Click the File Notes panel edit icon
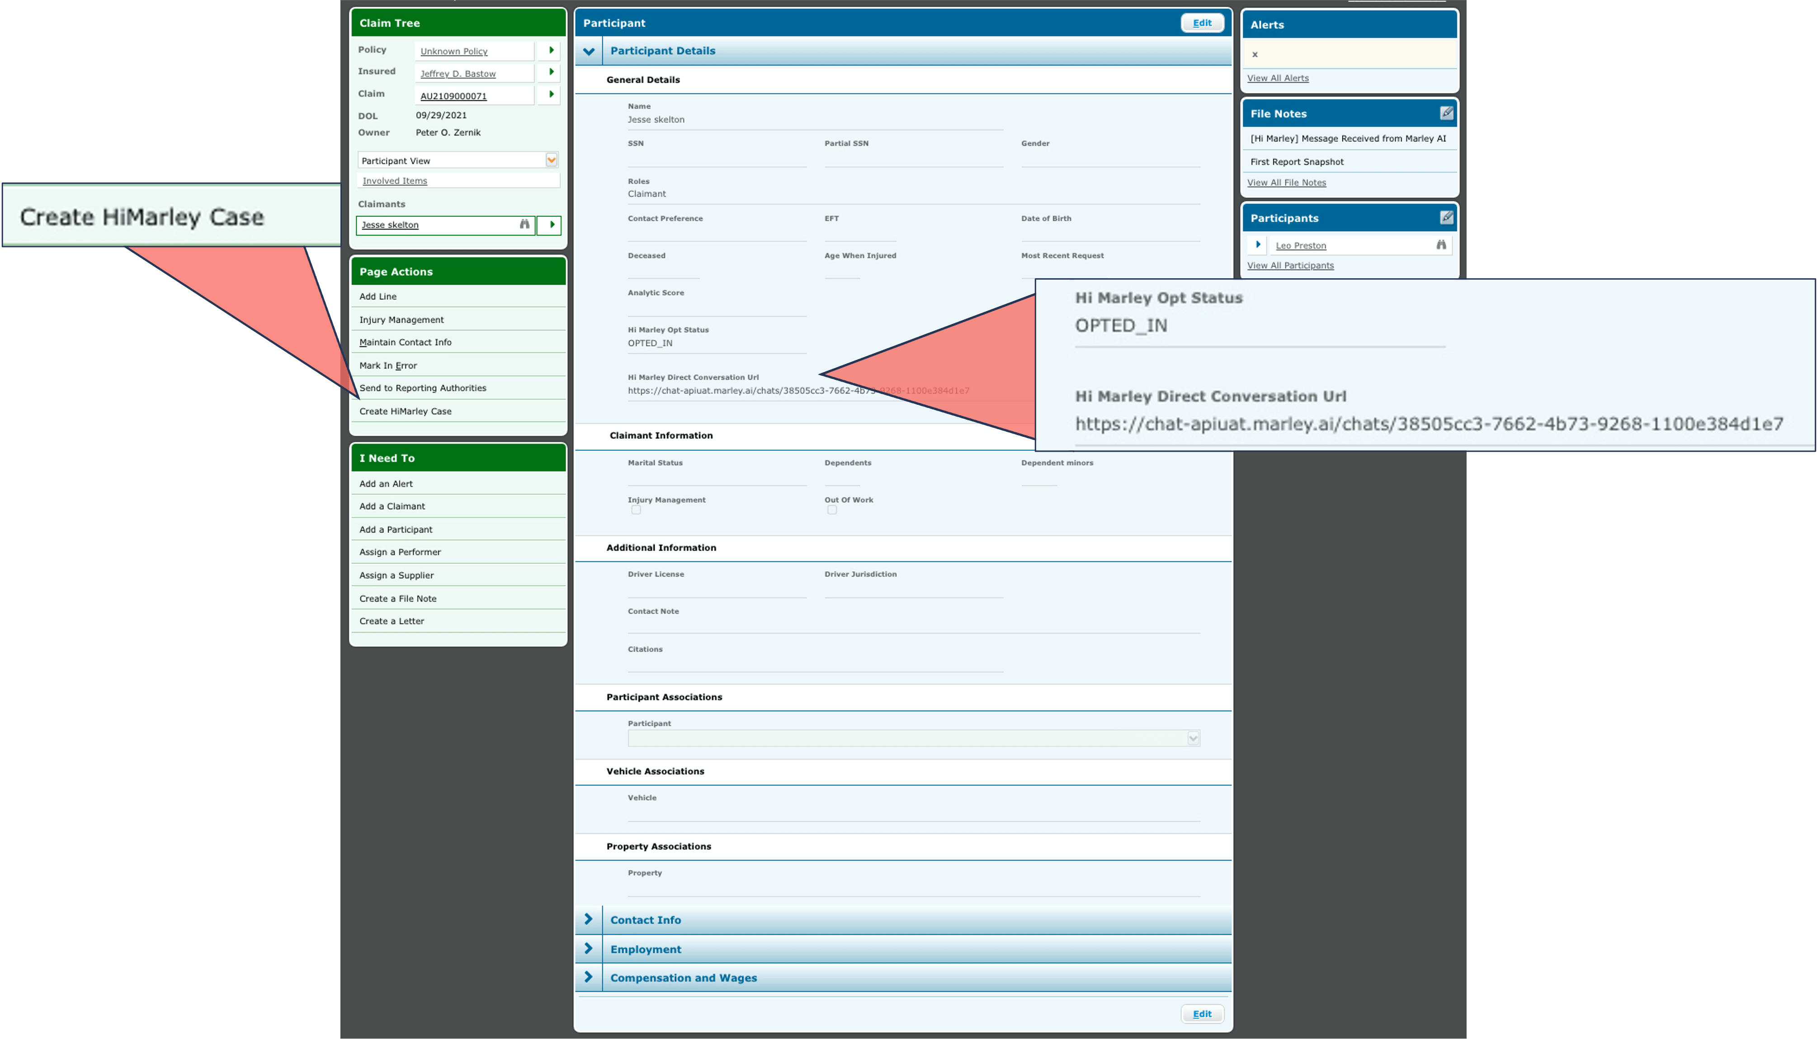This screenshot has width=1817, height=1039. (1446, 113)
